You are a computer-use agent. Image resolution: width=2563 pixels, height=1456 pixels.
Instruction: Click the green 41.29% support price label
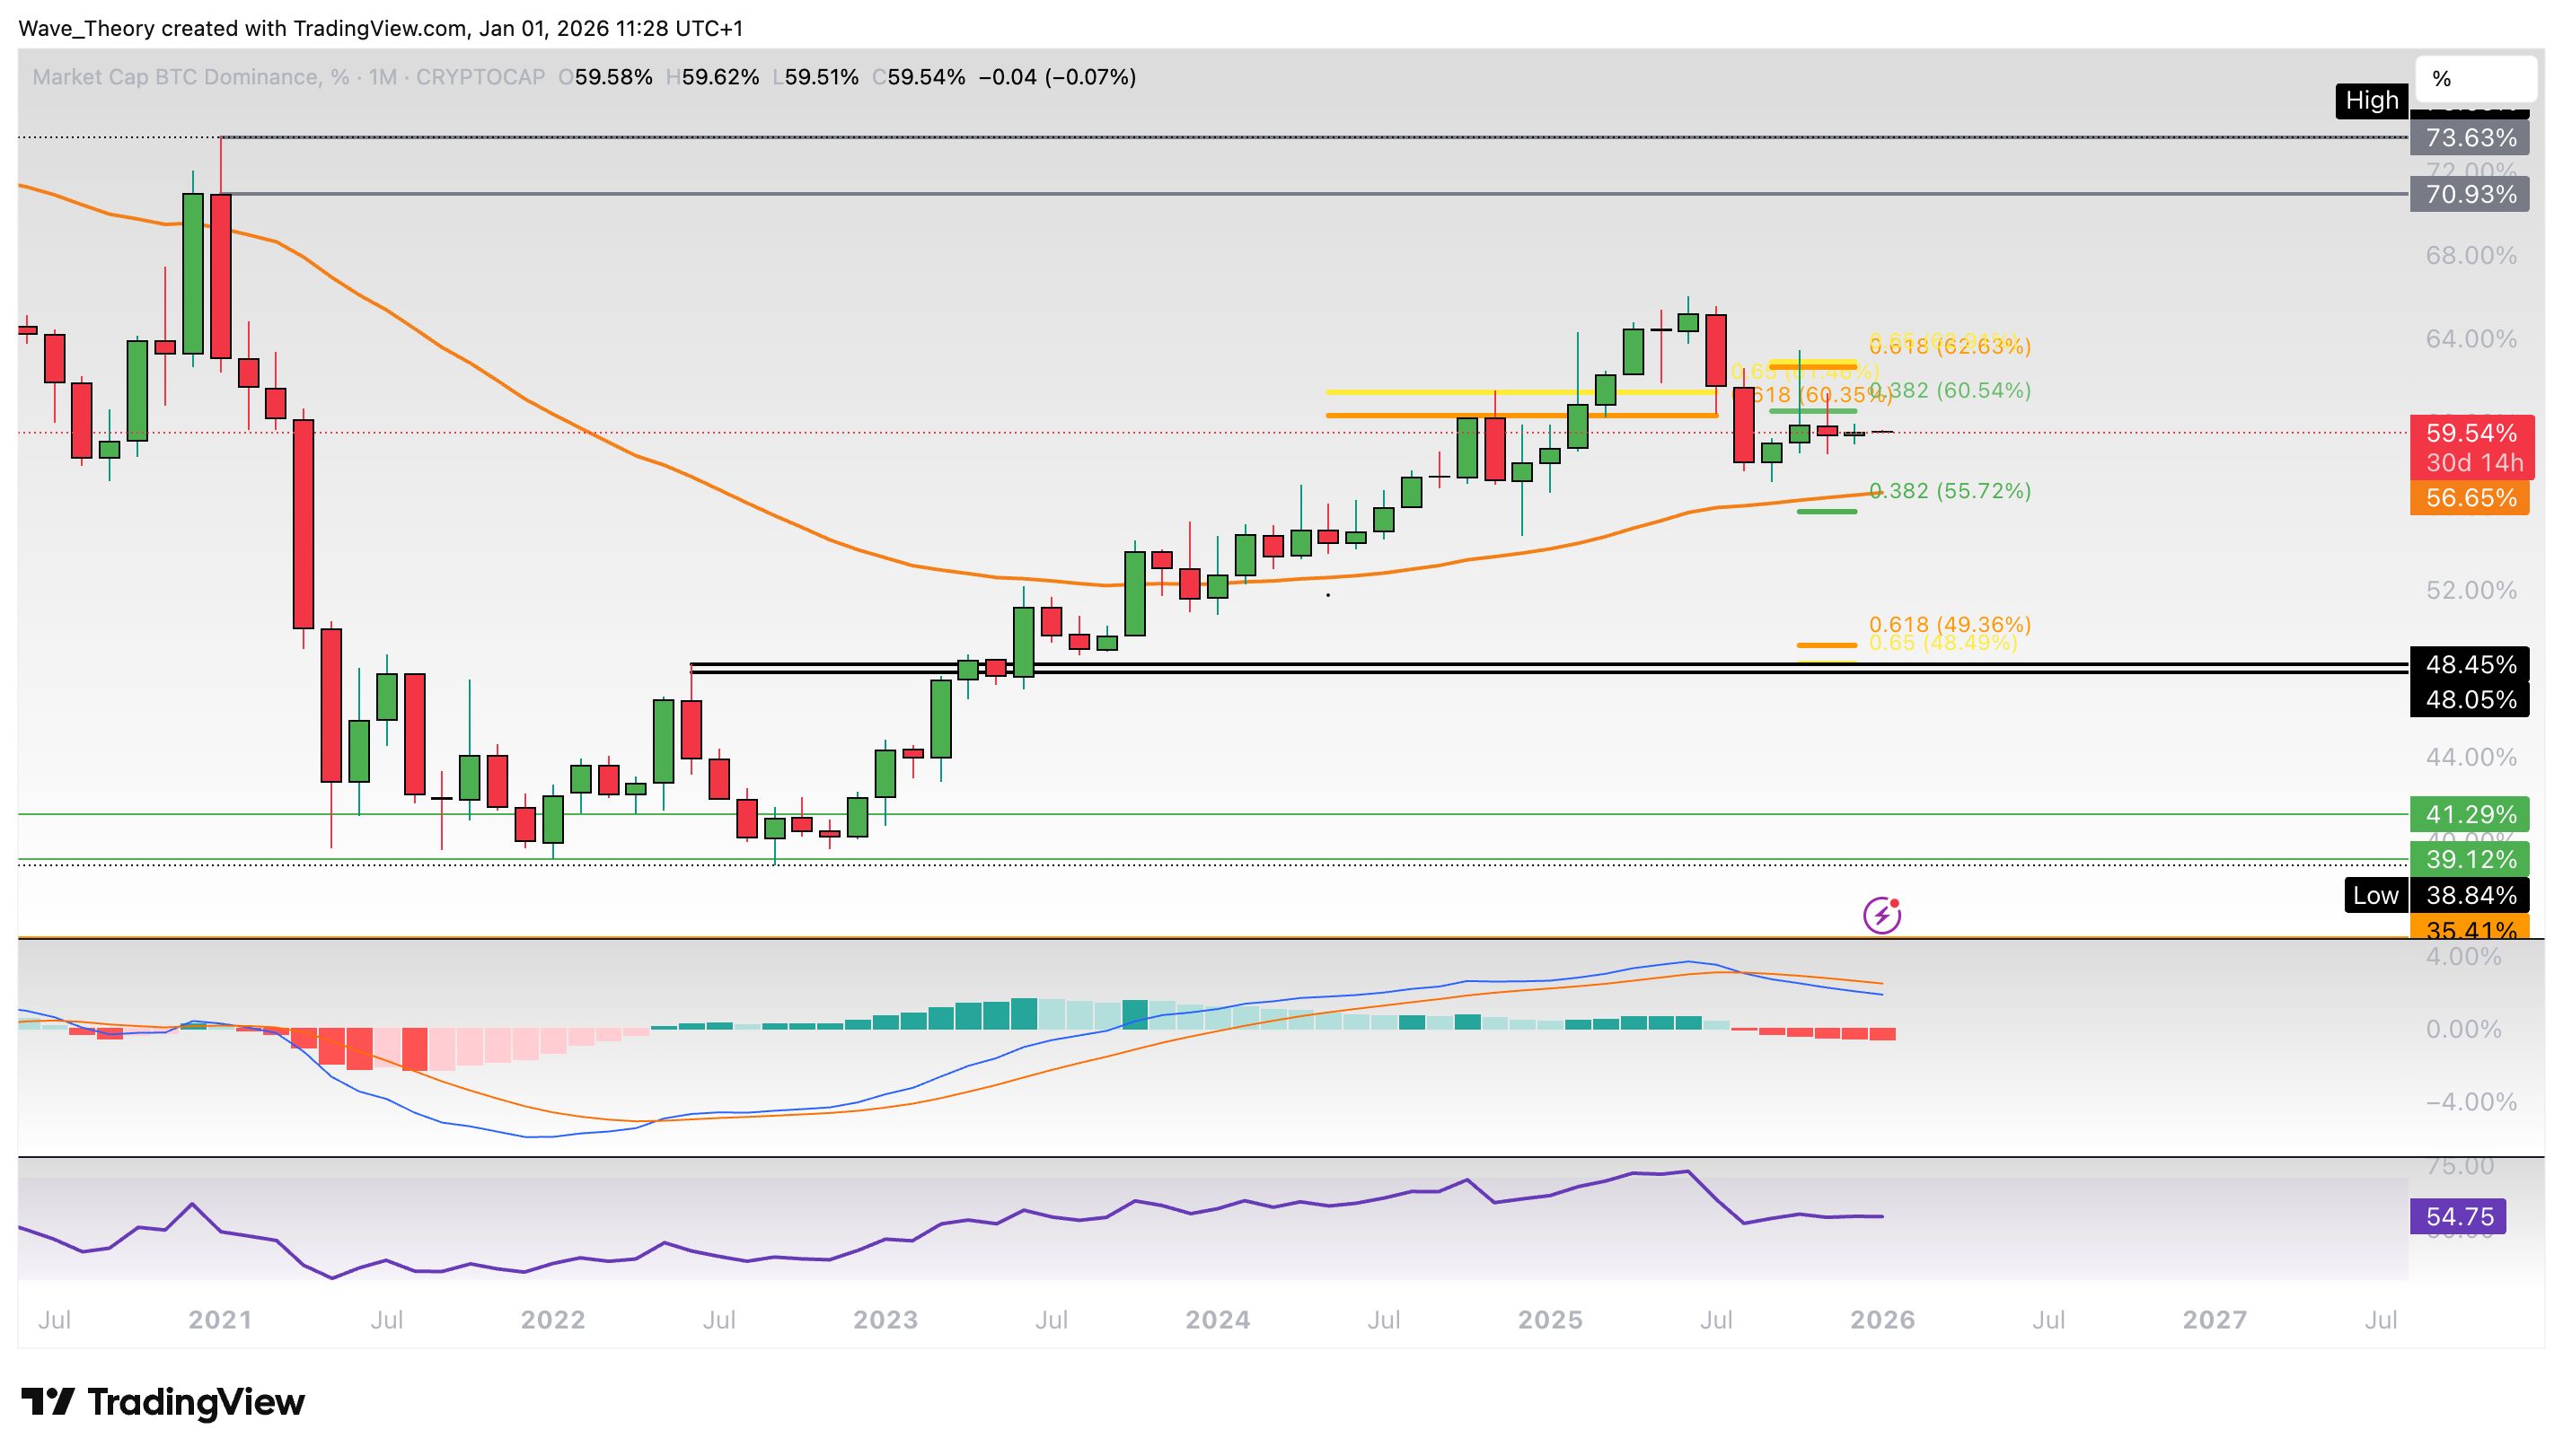pos(2471,815)
